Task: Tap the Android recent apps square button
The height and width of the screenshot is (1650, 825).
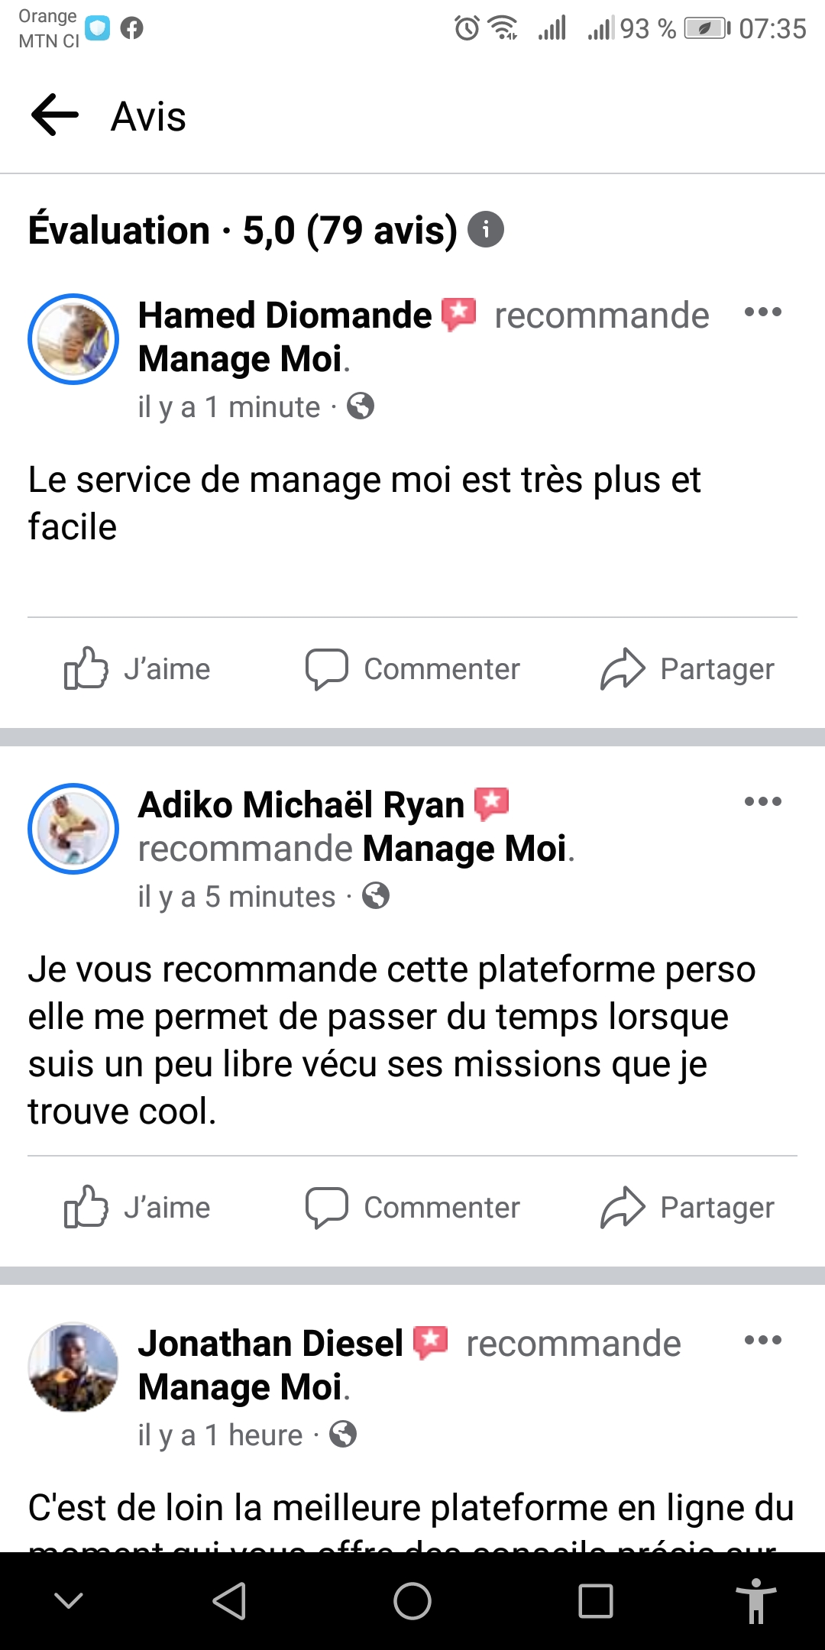Action: (596, 1600)
